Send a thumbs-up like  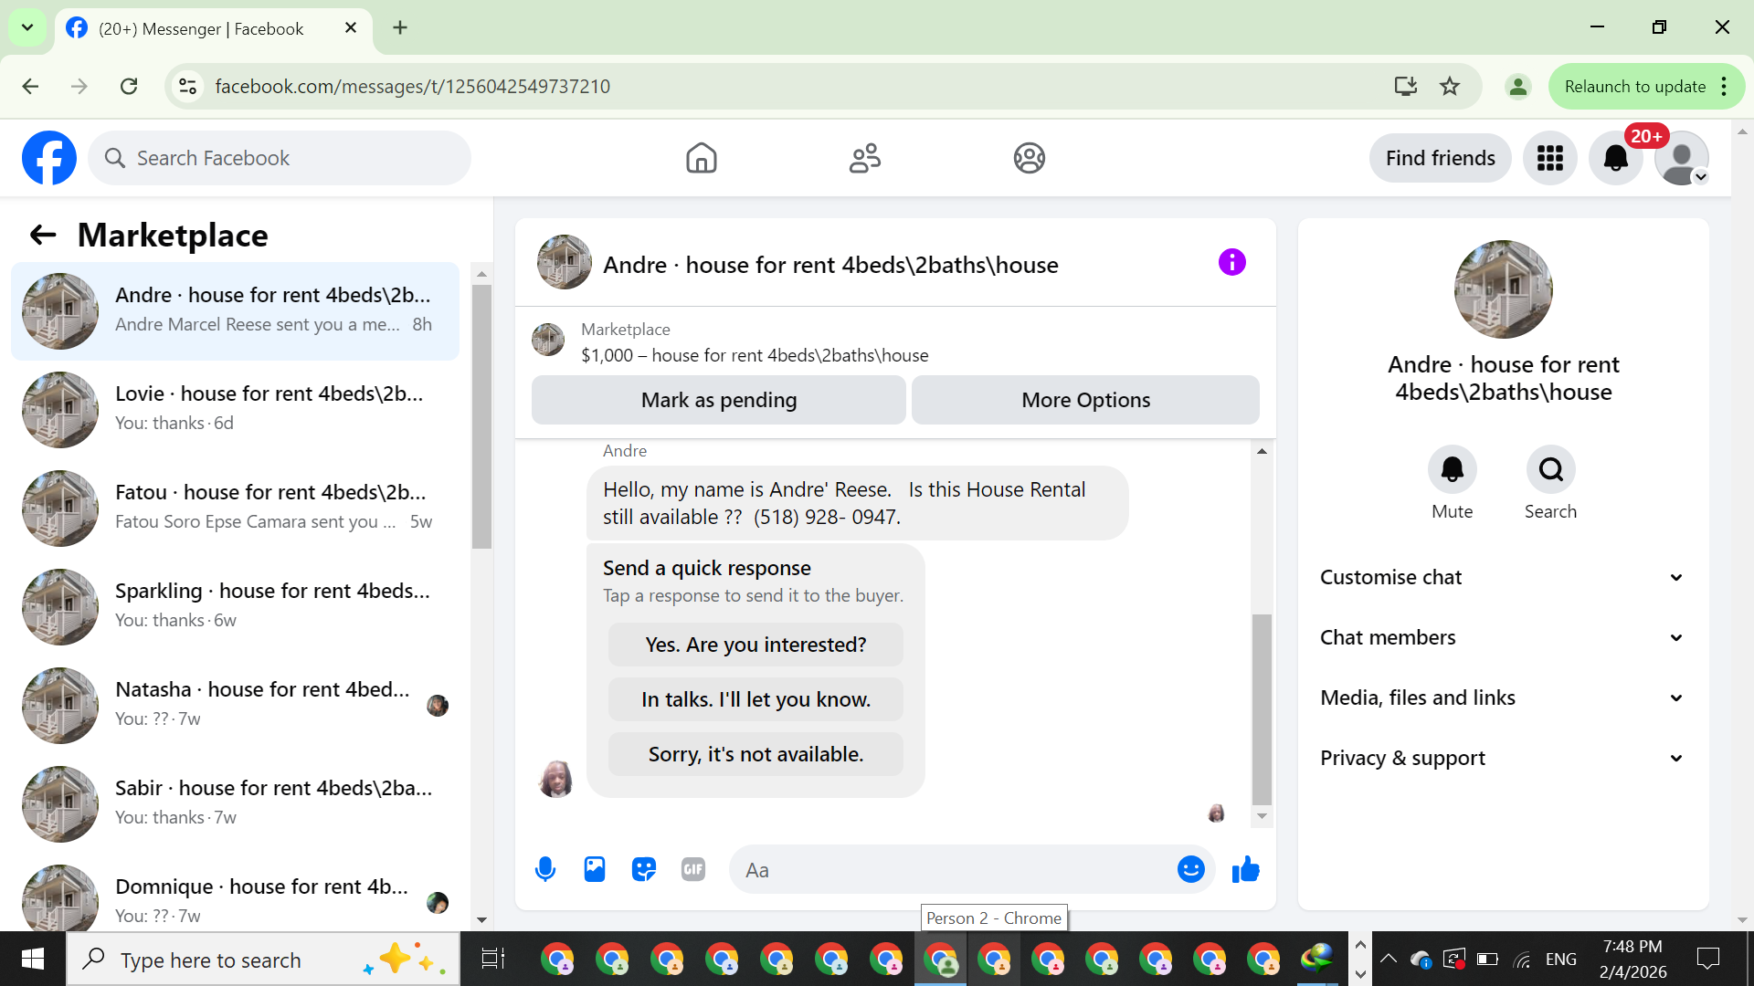pos(1245,869)
